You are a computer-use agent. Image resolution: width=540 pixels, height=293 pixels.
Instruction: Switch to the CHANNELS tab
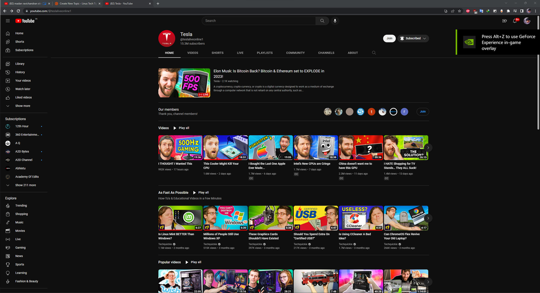(326, 53)
